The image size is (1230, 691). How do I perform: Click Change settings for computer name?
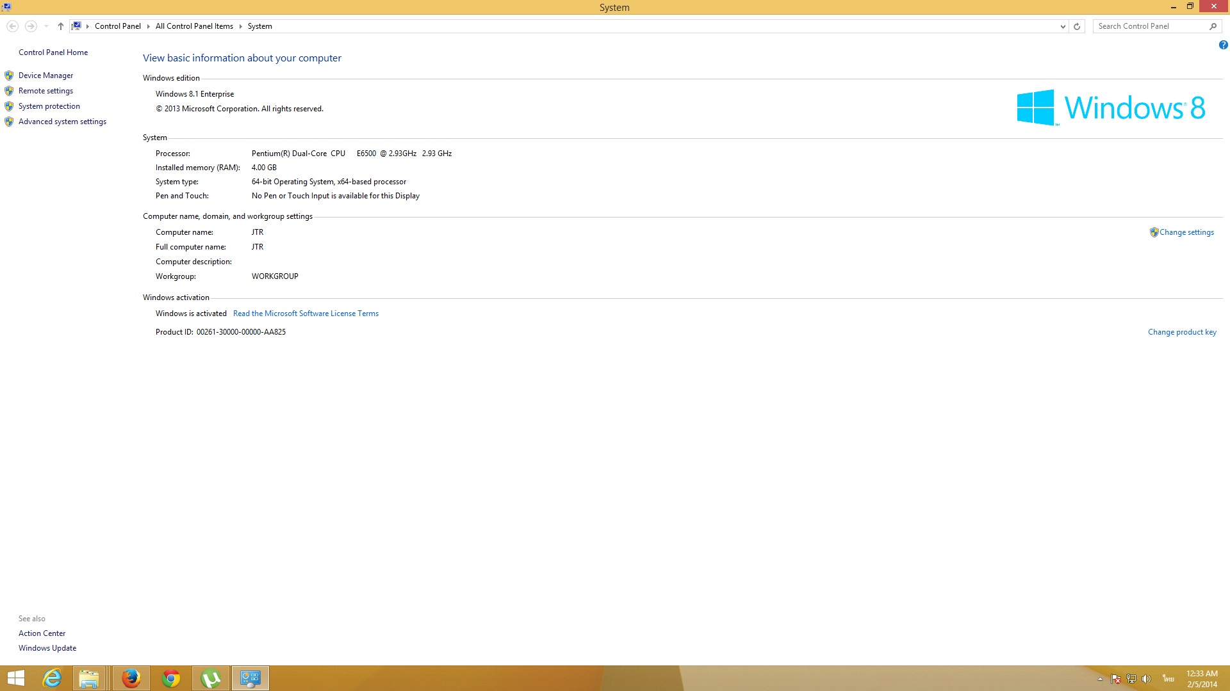click(x=1186, y=232)
